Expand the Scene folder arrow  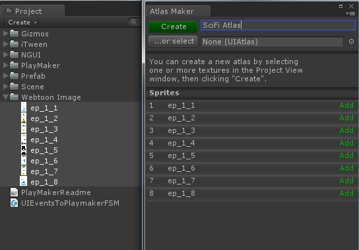pos(6,87)
